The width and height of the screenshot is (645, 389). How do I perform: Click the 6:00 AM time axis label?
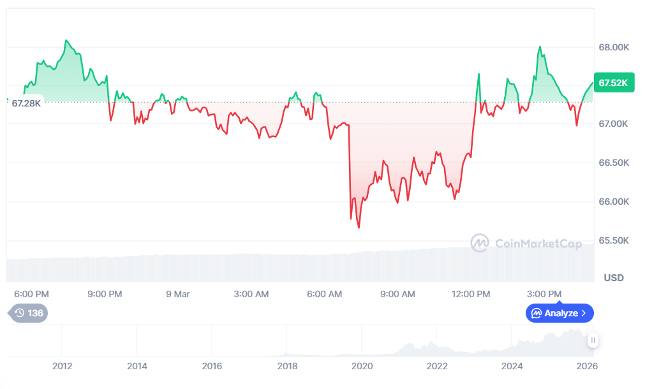pyautogui.click(x=325, y=294)
